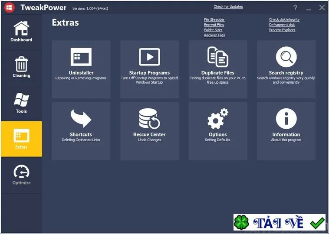Click the Search registry title text
Viewport: 329px width, 234px height.
pos(286,73)
